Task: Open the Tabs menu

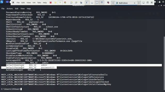Action: point(39,3)
